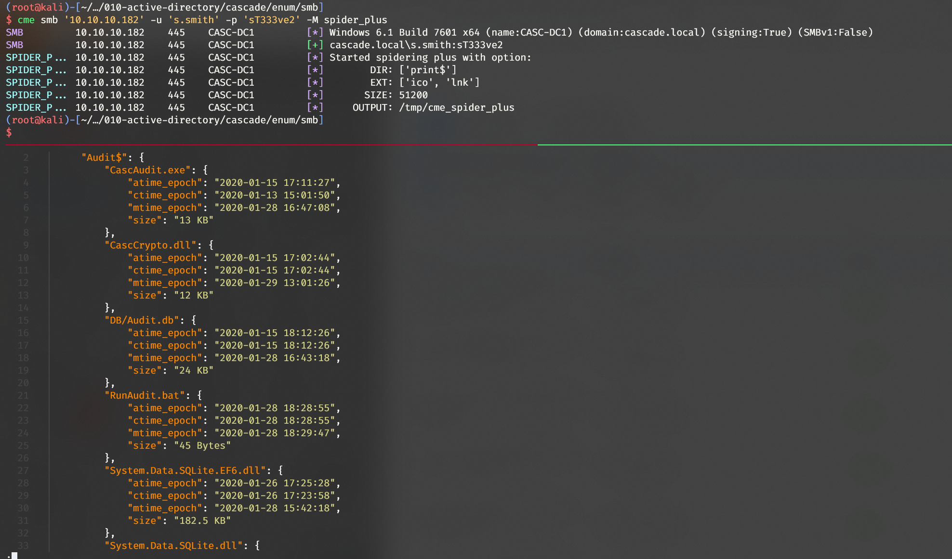
Task: Click the DIR: ['print$'] option line
Action: pyautogui.click(x=413, y=70)
